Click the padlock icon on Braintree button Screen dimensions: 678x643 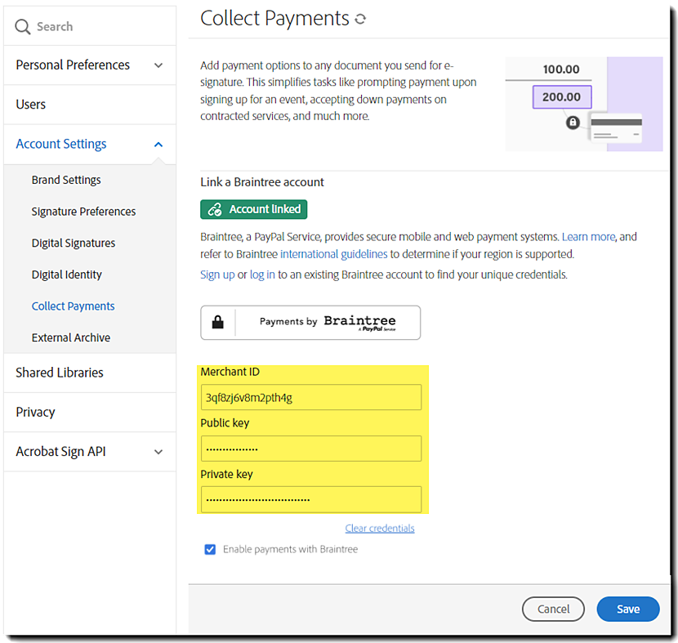tap(218, 323)
